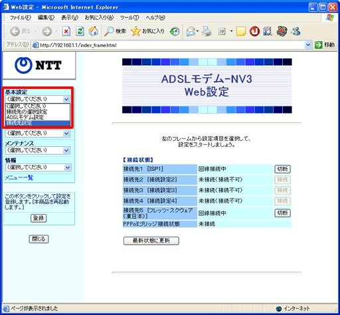
Task: Stop page loading with red X icon
Action: click(66, 31)
